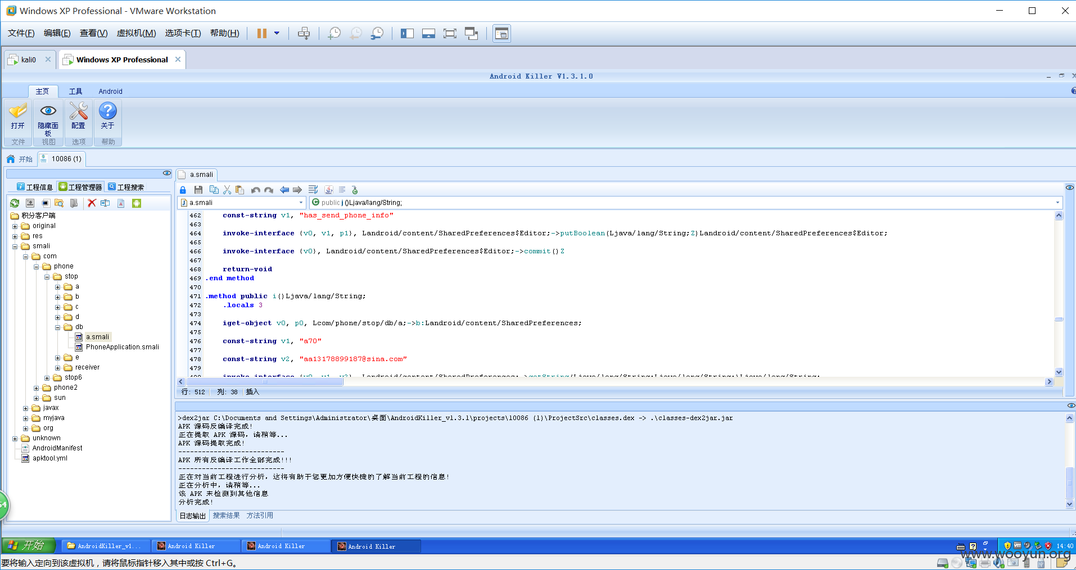Send Ctrl+Alt+Del to virtual machine
Screen dimensions: 1076x570
pos(304,33)
